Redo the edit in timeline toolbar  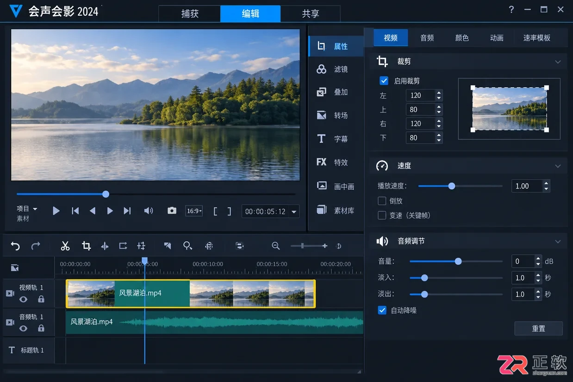(x=36, y=246)
